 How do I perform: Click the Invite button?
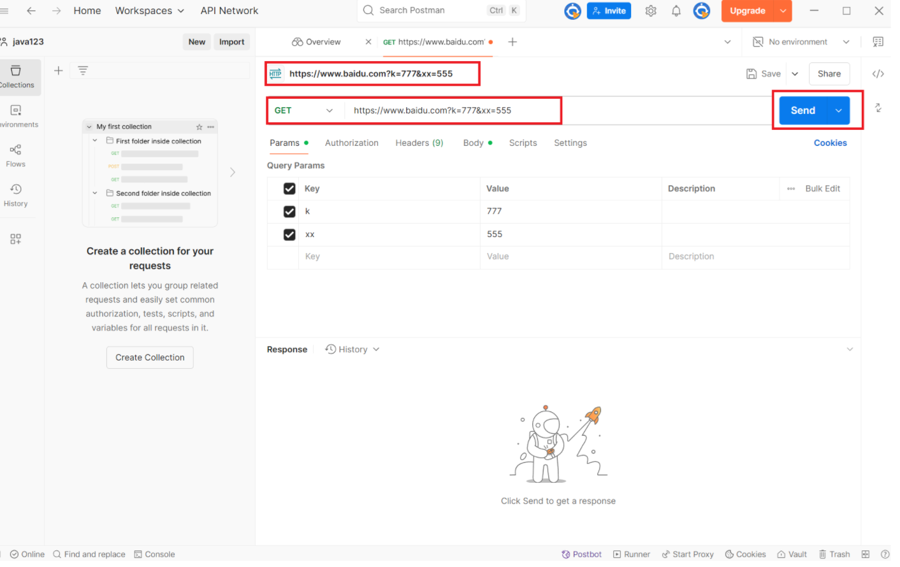pos(609,11)
